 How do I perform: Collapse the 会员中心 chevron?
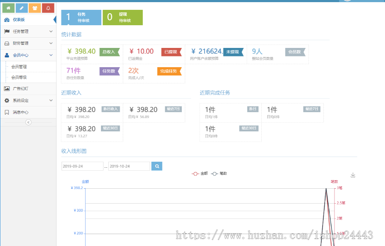click(51, 55)
